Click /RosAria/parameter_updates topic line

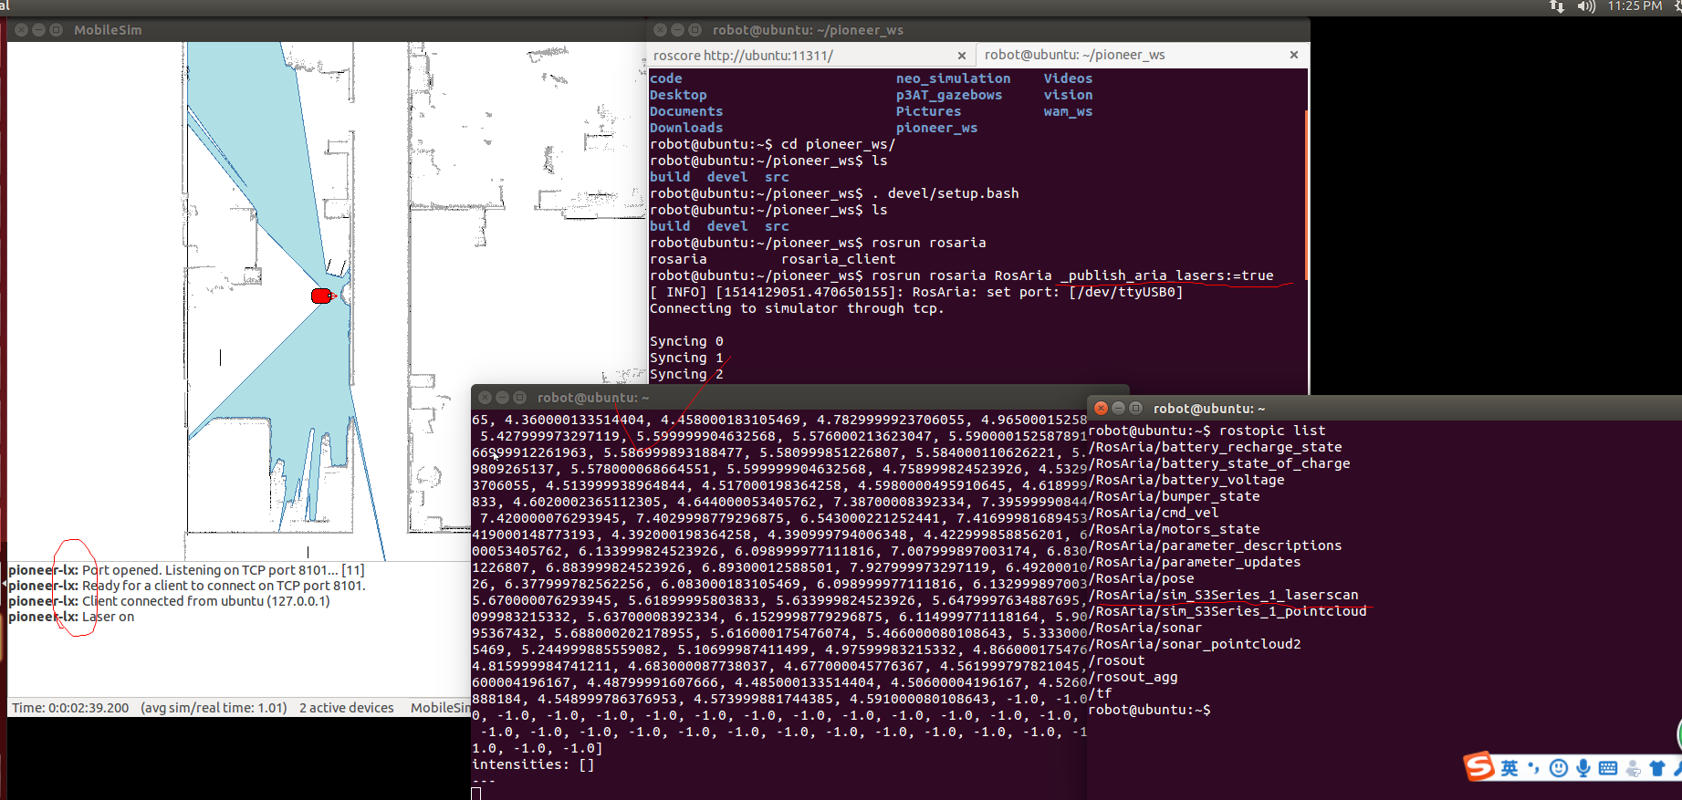click(x=1195, y=562)
